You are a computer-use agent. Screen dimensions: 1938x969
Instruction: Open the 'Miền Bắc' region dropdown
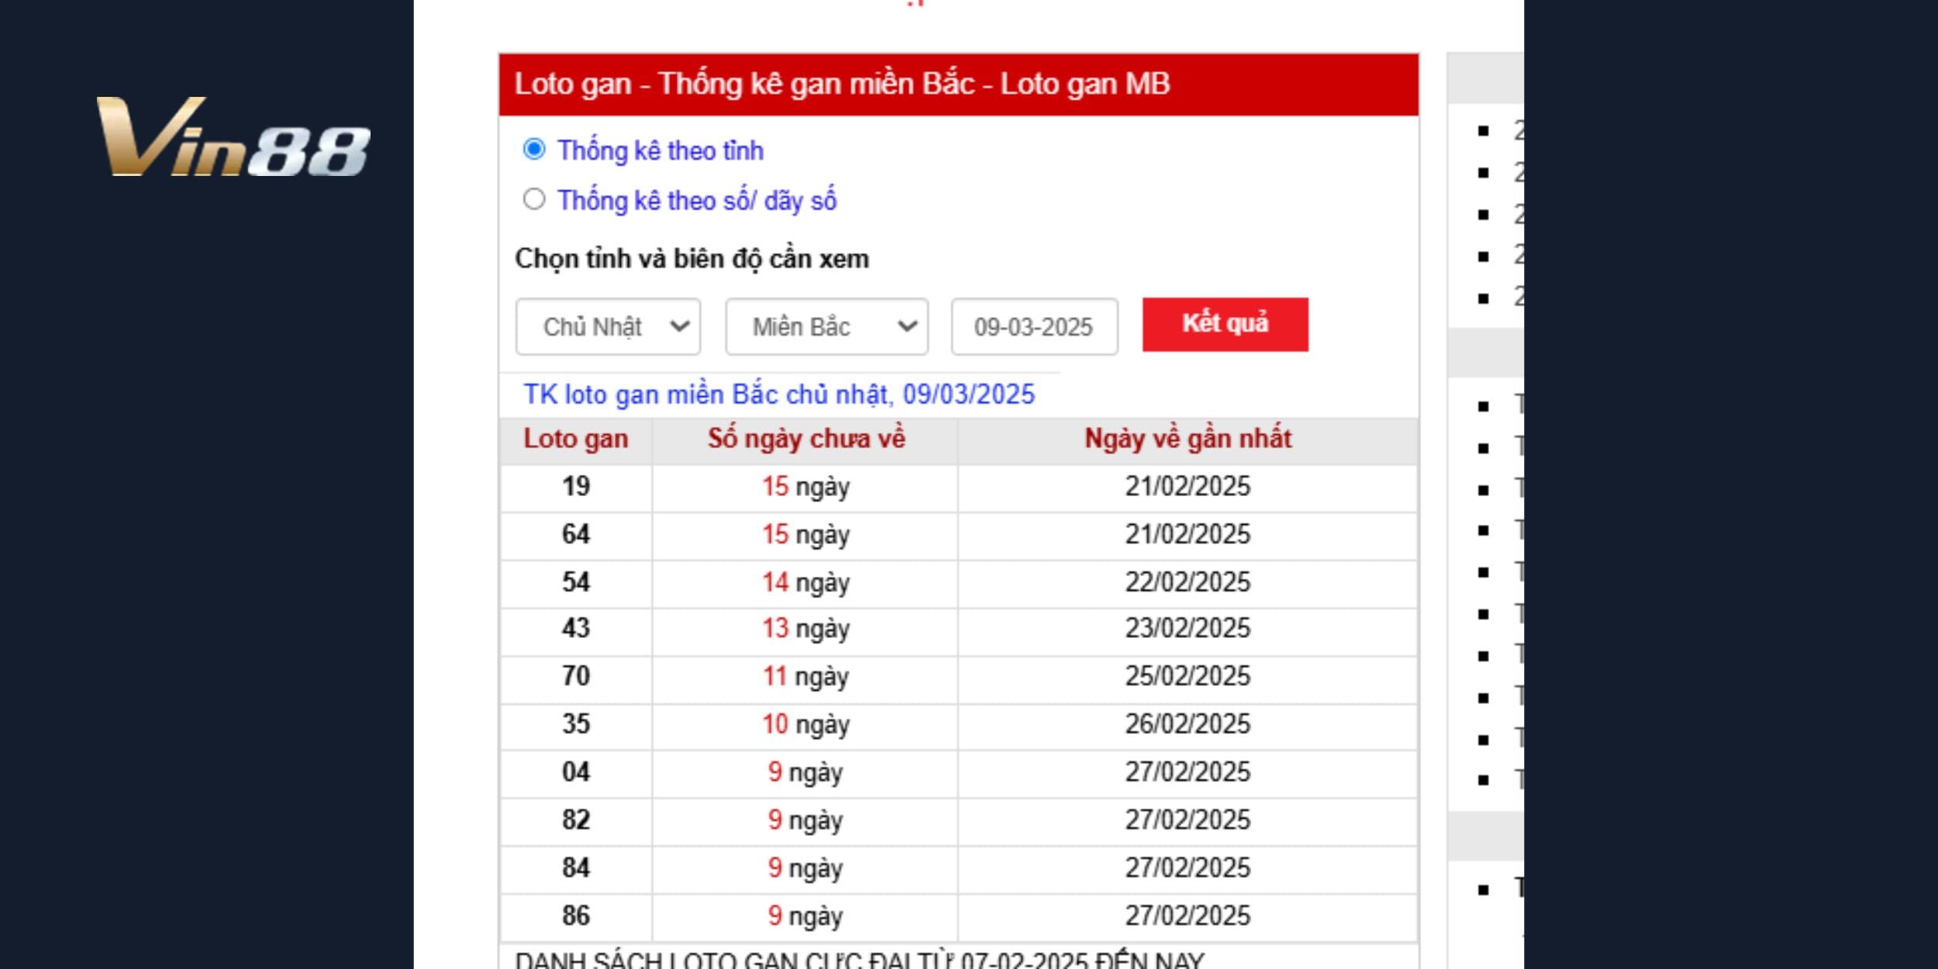tap(827, 326)
